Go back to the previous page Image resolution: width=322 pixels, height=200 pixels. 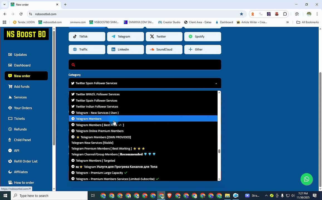[5, 14]
